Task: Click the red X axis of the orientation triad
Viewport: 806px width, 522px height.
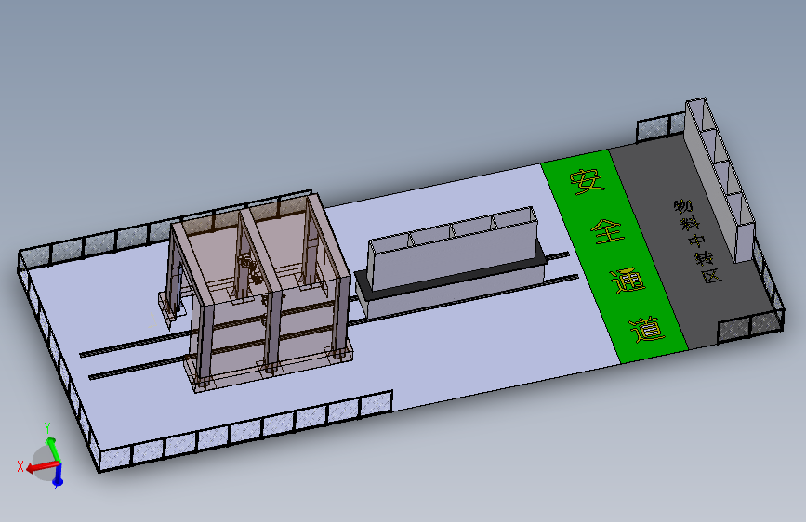Action: tap(42, 466)
